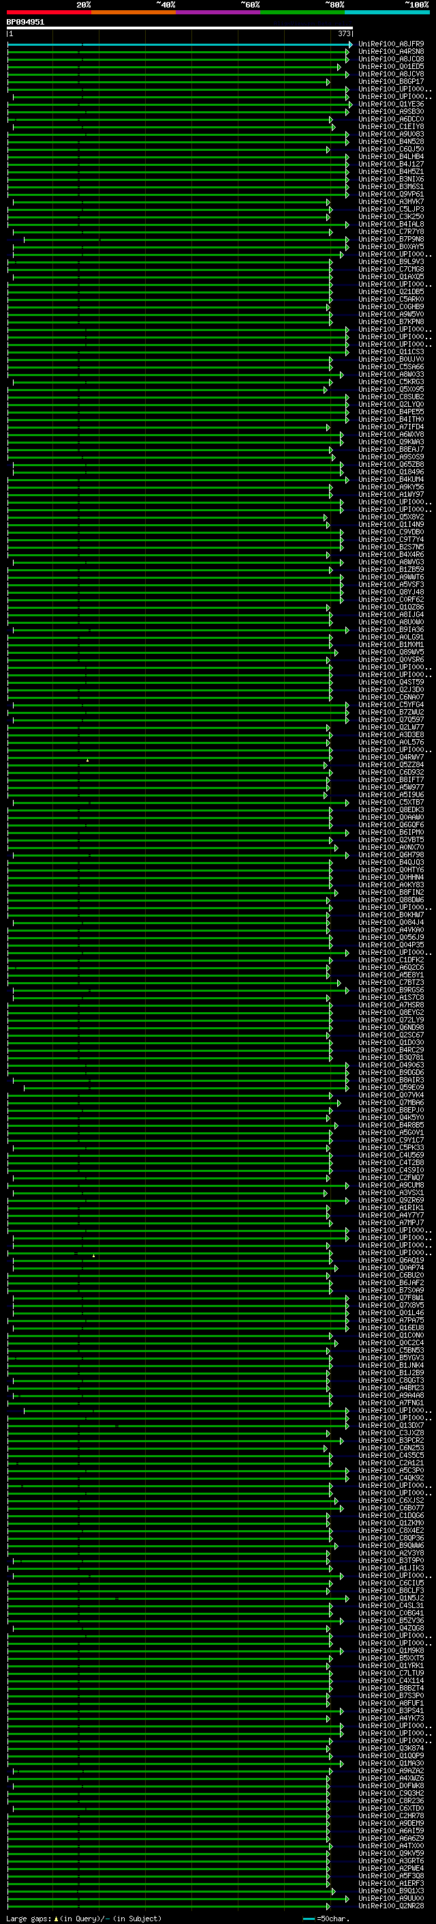Image resolution: width=436 pixels, height=1924 pixels.
Task: Click hit name UniRef100_Q8EDK3
Action: point(390,809)
